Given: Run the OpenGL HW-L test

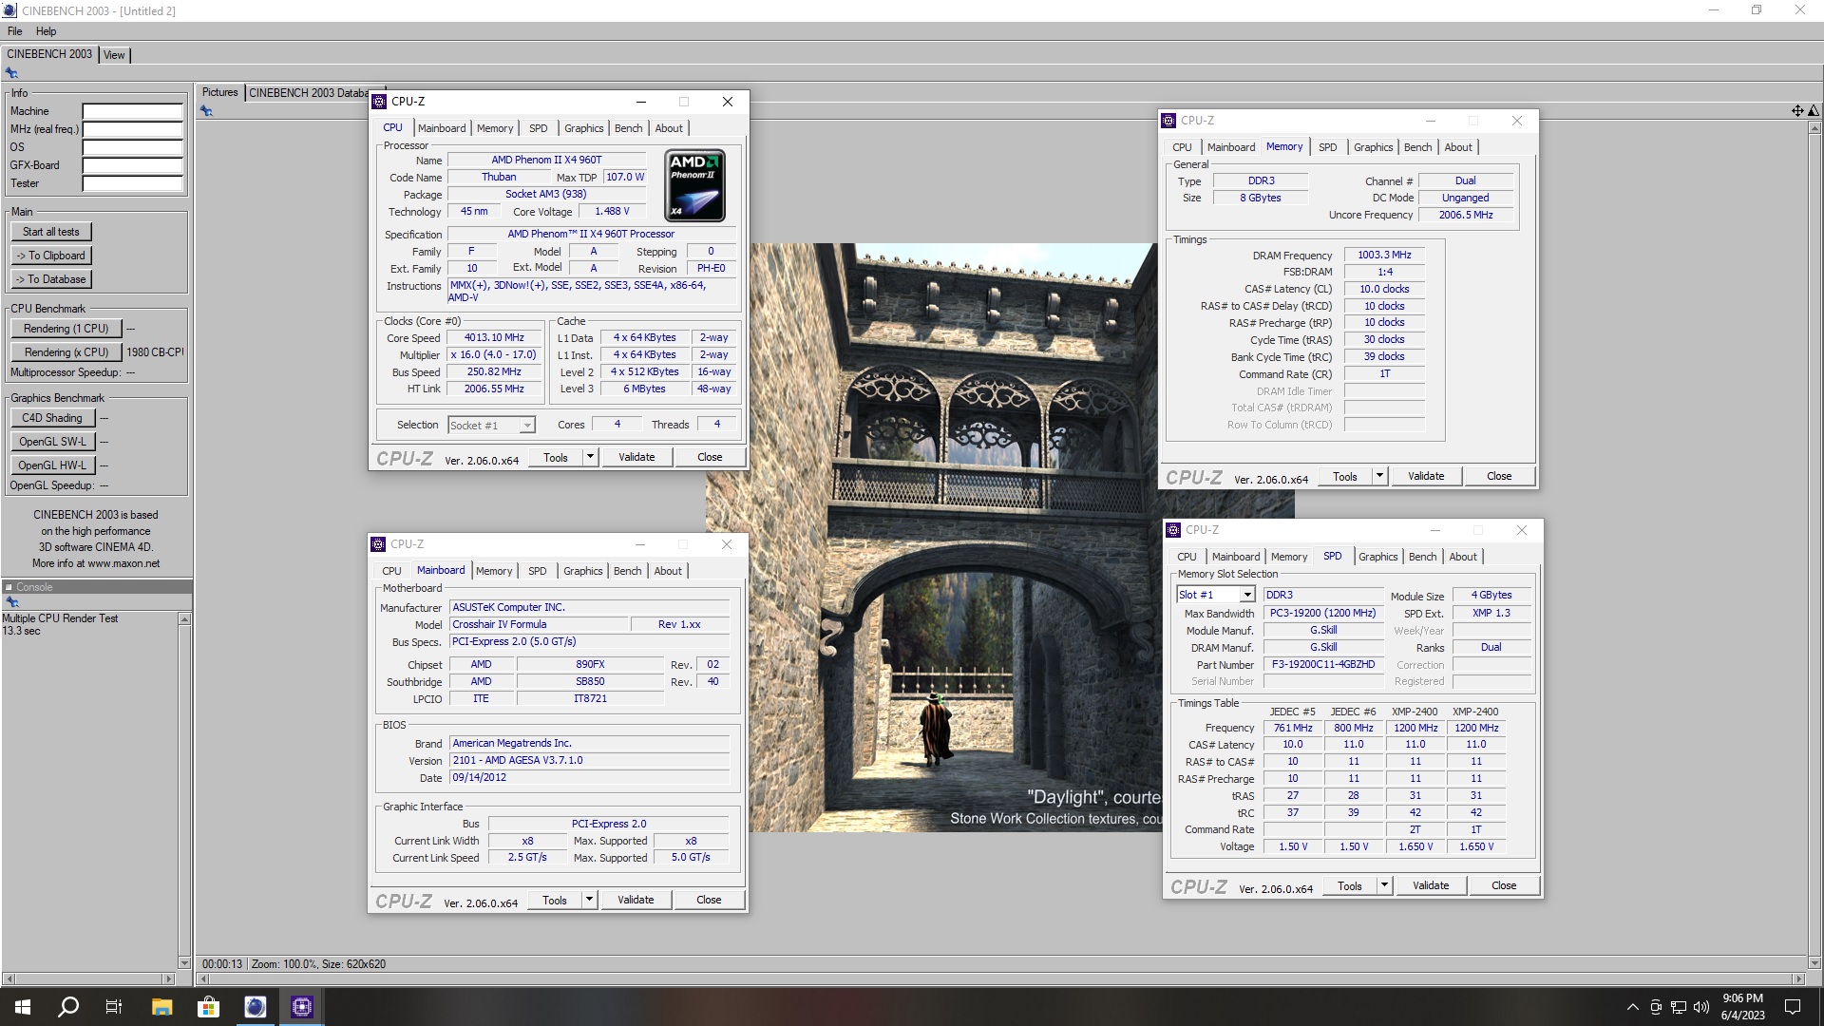Looking at the screenshot, I should (x=52, y=465).
